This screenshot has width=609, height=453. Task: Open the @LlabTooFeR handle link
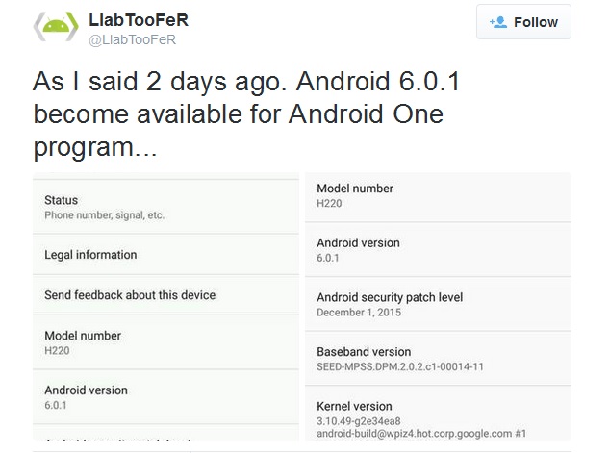pyautogui.click(x=133, y=39)
